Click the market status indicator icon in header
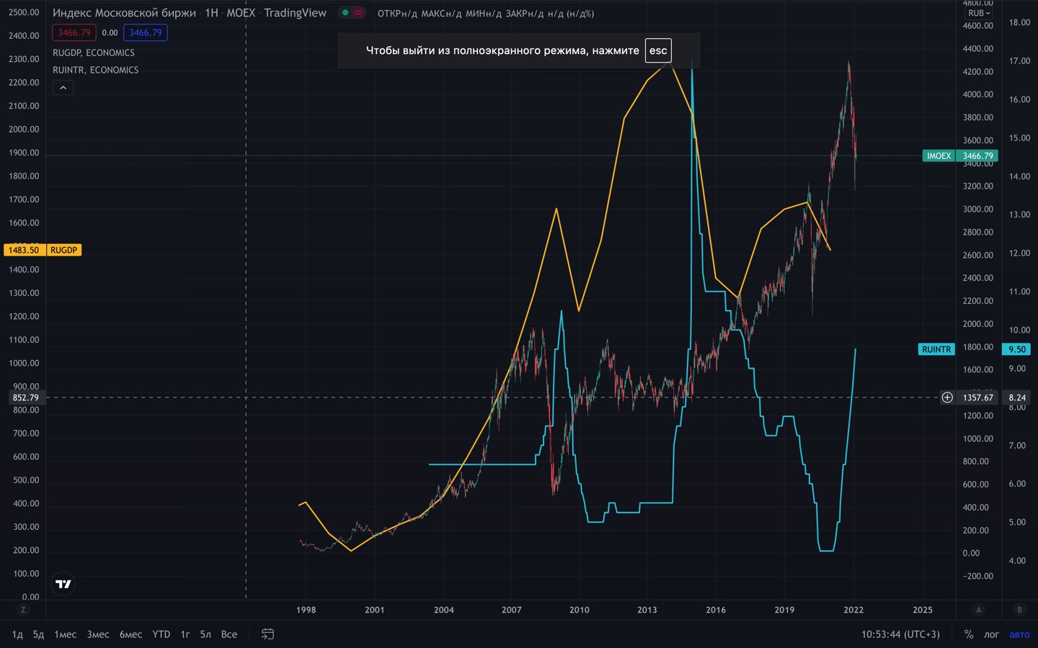This screenshot has height=648, width=1038. [x=346, y=13]
